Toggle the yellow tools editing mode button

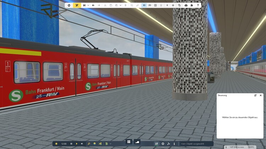pos(77,5)
